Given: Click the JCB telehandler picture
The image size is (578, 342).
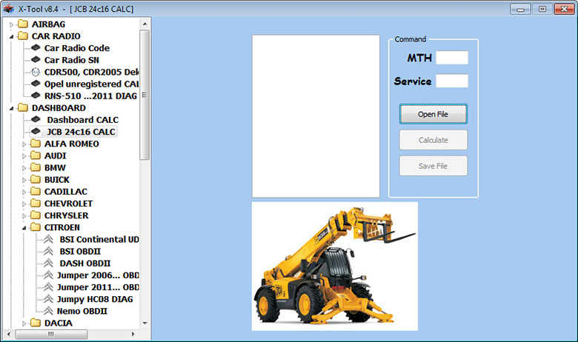Looking at the screenshot, I should 334,266.
